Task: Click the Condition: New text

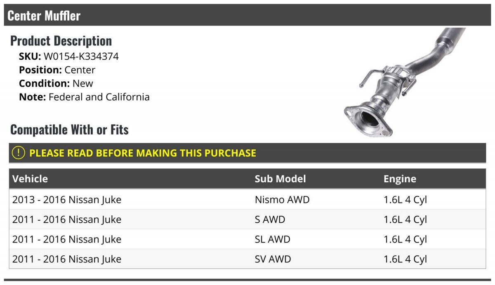Action: tap(56, 83)
